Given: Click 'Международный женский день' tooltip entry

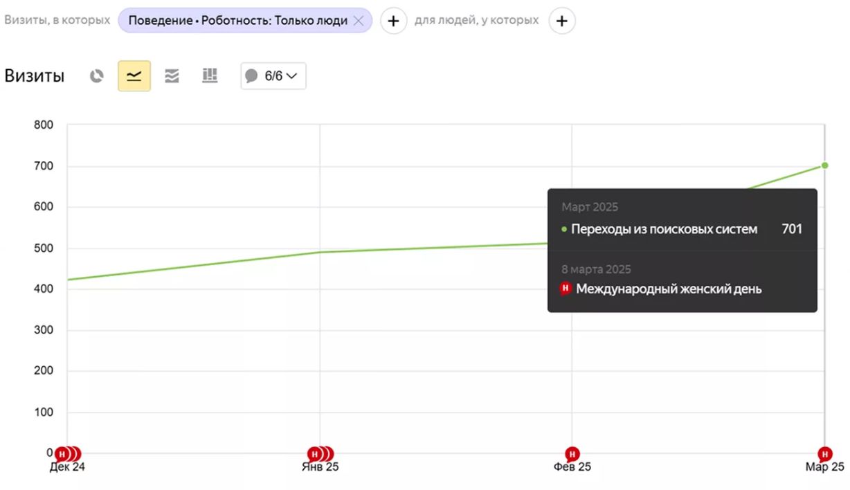Looking at the screenshot, I should coord(669,289).
